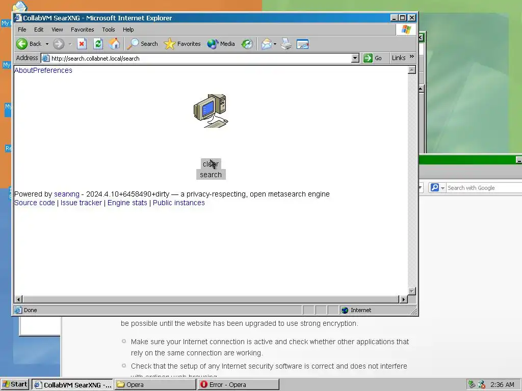Image resolution: width=522 pixels, height=391 pixels.
Task: Click the green Go button
Action: coord(373,58)
